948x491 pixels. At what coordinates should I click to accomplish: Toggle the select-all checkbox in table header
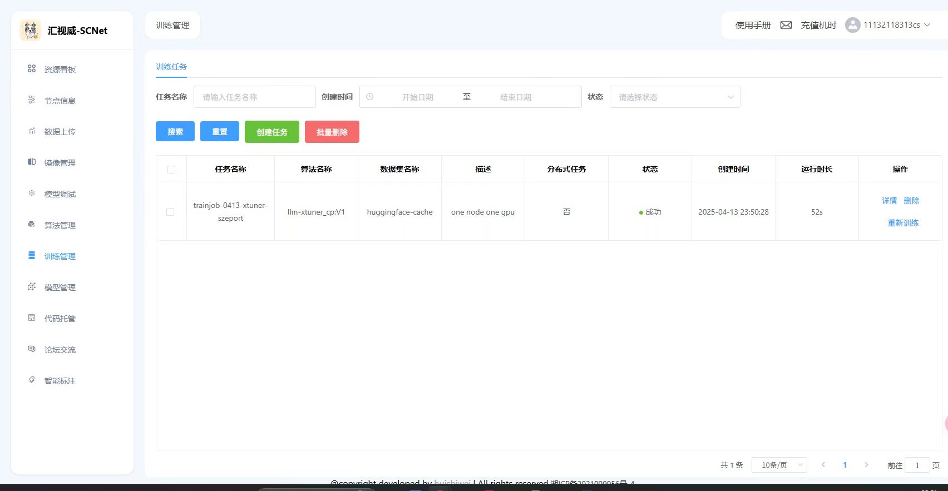[171, 170]
